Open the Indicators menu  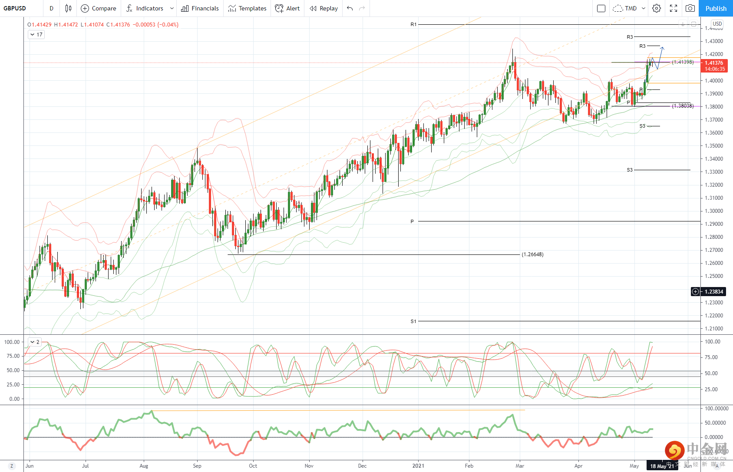point(144,8)
